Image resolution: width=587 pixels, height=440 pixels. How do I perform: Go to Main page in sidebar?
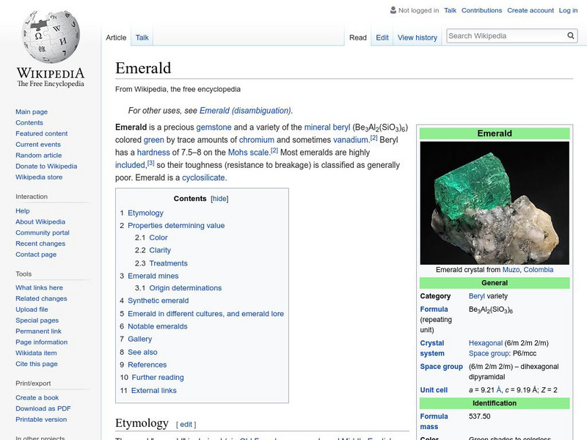[x=32, y=112]
